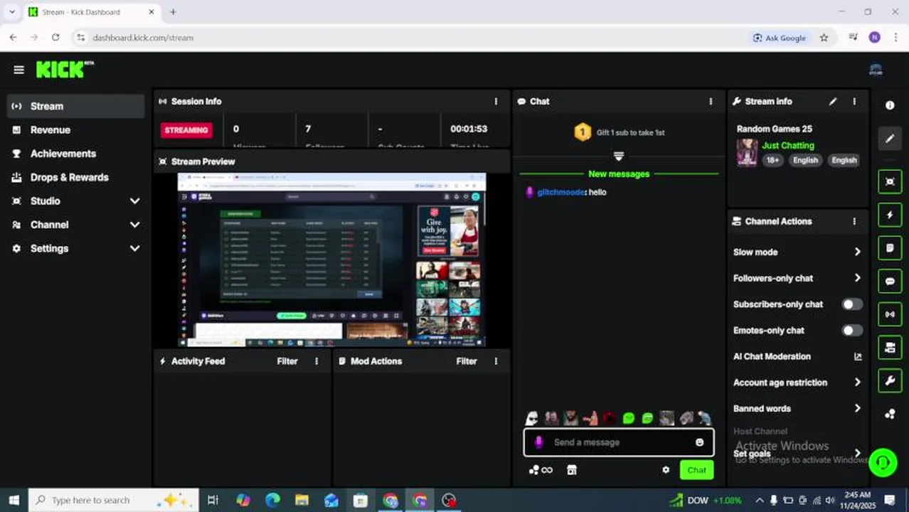The height and width of the screenshot is (512, 909).
Task: Open the user avatar in the top right
Action: point(876,70)
